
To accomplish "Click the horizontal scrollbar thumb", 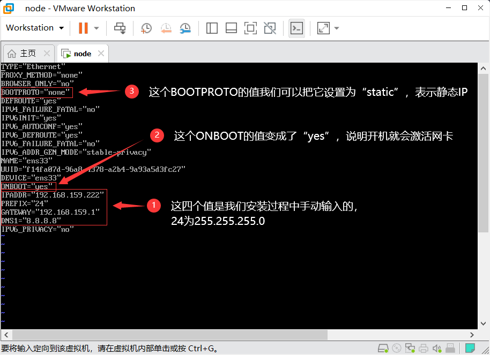I will [170, 335].
